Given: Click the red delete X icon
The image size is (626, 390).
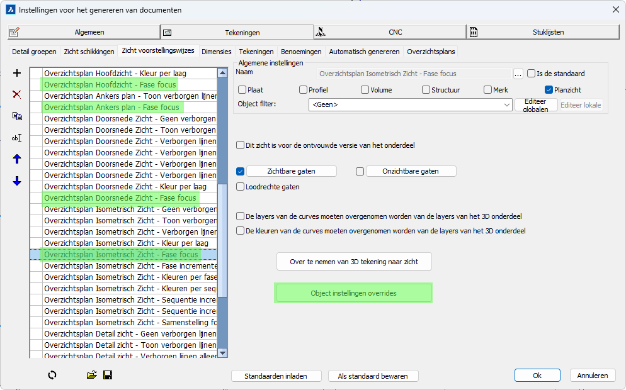Looking at the screenshot, I should (x=17, y=94).
